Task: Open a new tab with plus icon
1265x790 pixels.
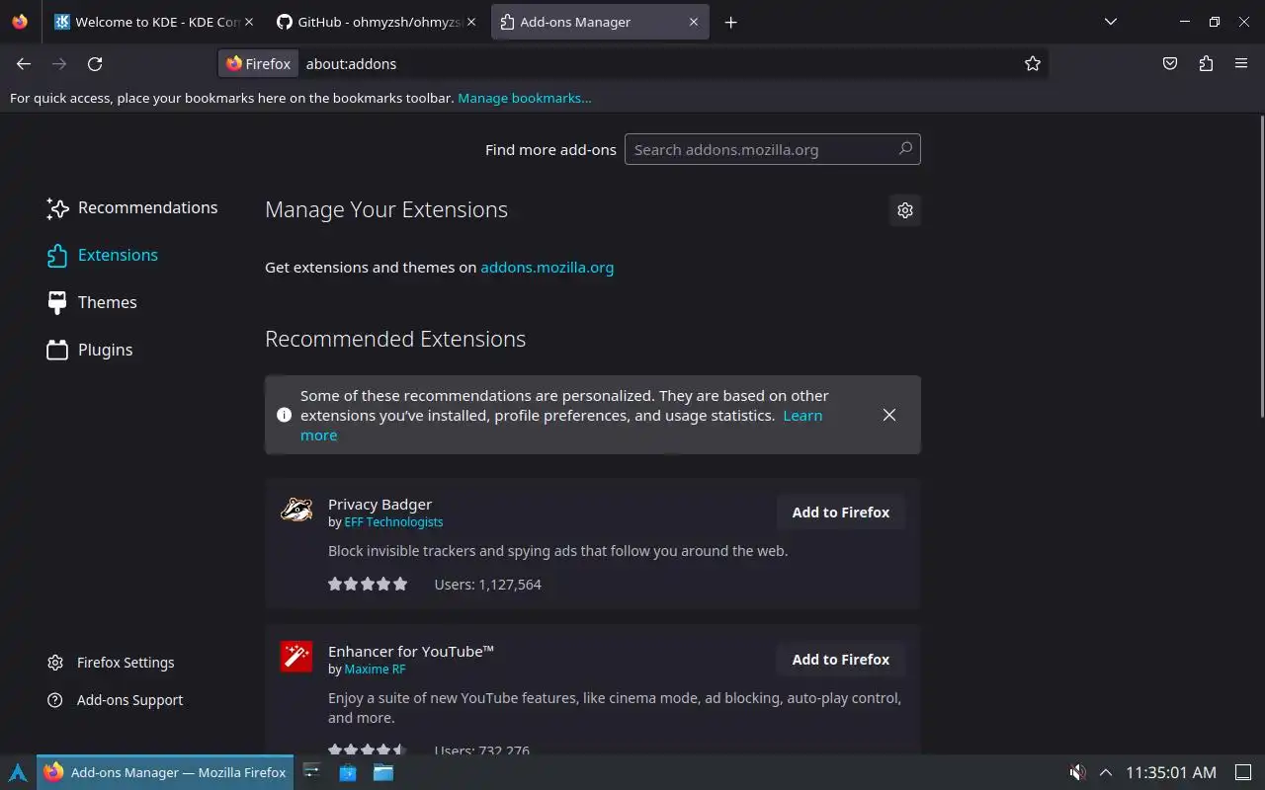Action: coord(730,22)
